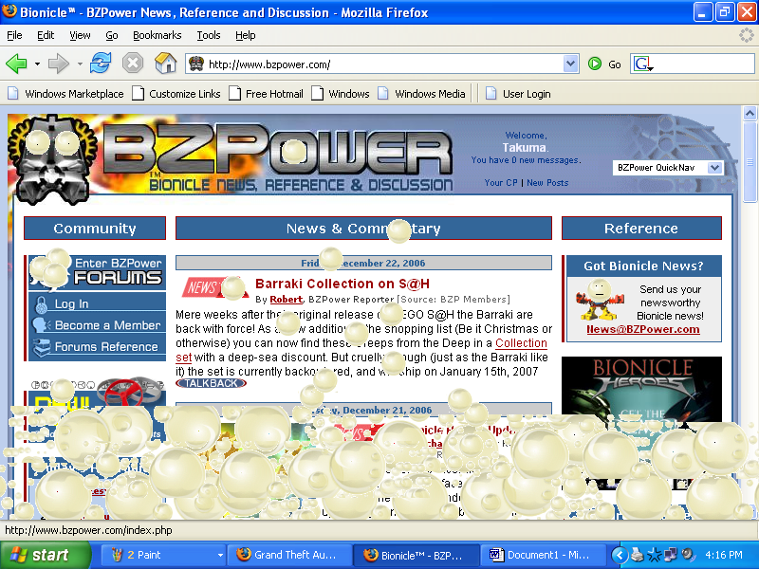Click Become a Member link
This screenshot has height=569, width=759.
[x=107, y=325]
